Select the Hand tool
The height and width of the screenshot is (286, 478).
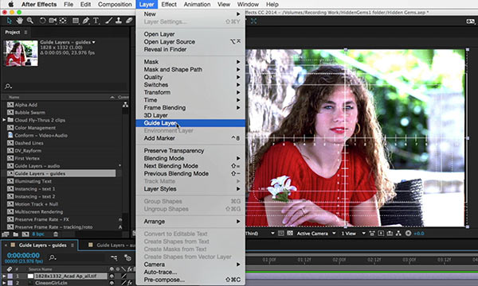point(19,21)
